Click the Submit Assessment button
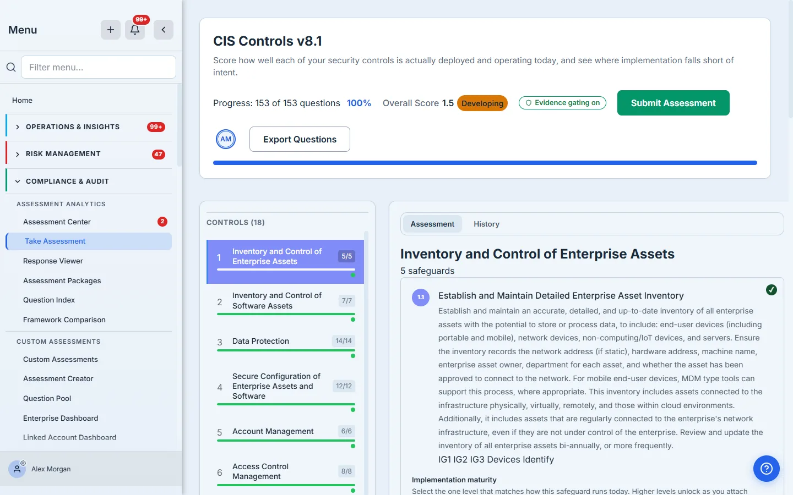The width and height of the screenshot is (793, 495). tap(673, 103)
